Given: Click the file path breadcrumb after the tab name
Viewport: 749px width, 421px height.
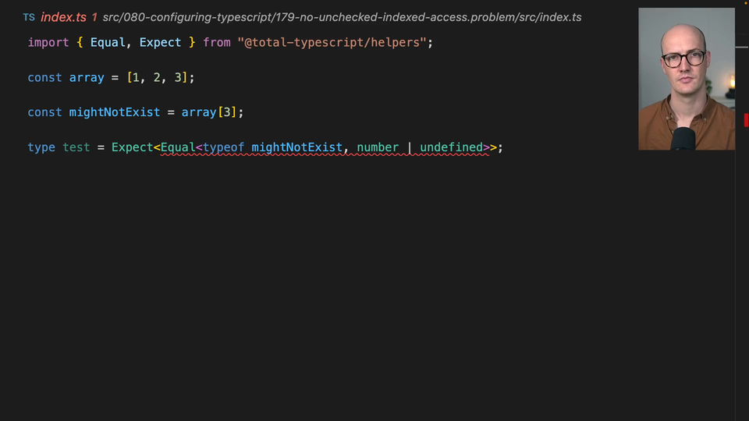Looking at the screenshot, I should [x=342, y=17].
